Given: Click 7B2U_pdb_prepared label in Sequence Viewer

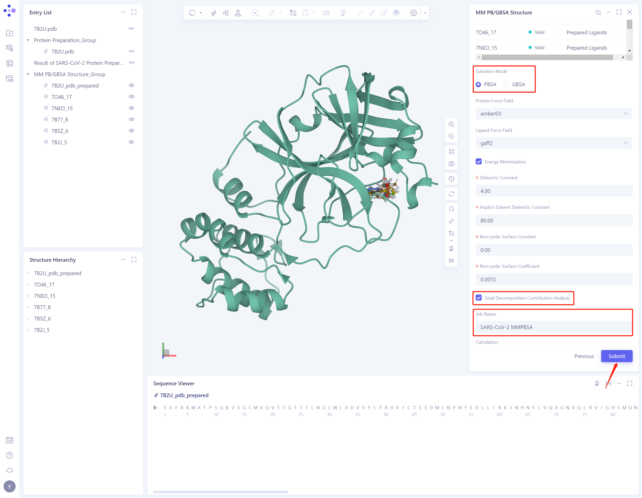Looking at the screenshot, I should pyautogui.click(x=184, y=395).
